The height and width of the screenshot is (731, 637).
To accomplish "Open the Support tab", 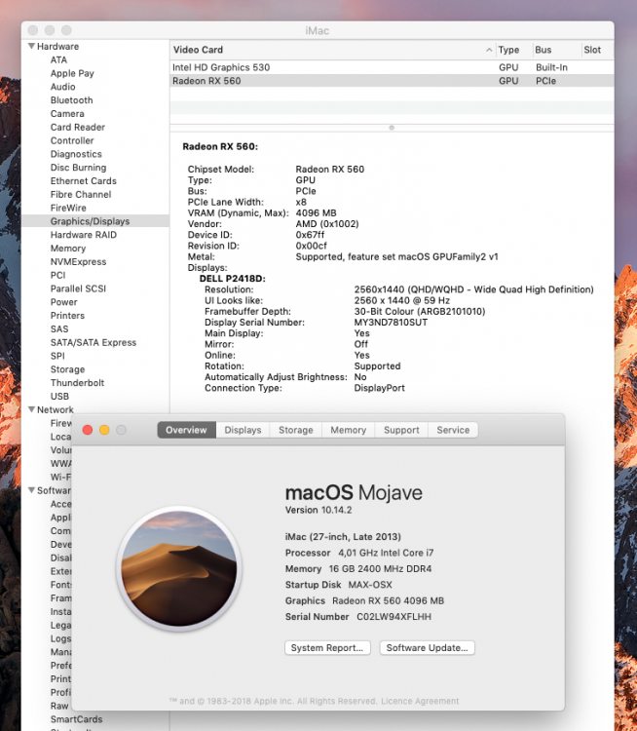I will 401,430.
